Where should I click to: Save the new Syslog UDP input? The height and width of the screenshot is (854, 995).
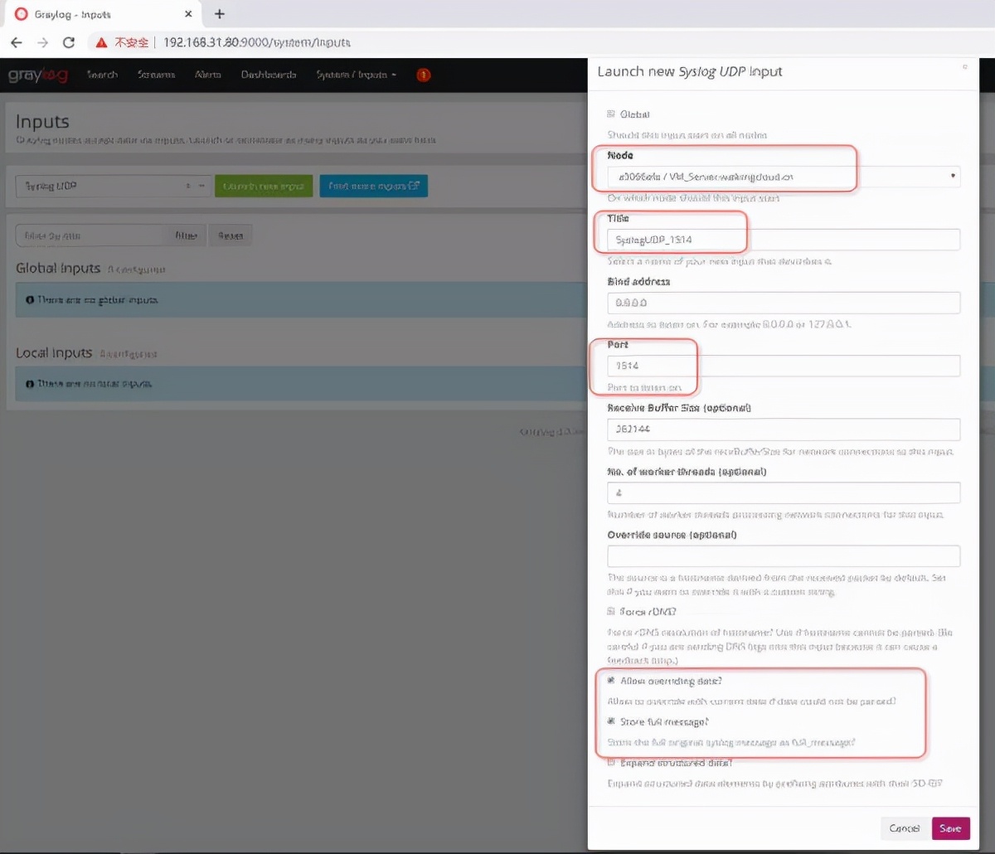950,827
